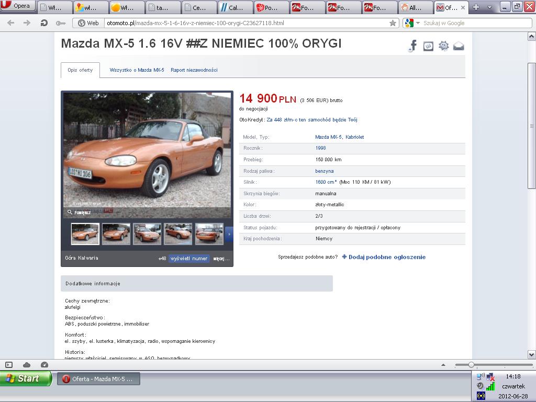Click the taskbar clock showing 14:18
Image resolution: width=536 pixels, height=402 pixels.
point(513,376)
